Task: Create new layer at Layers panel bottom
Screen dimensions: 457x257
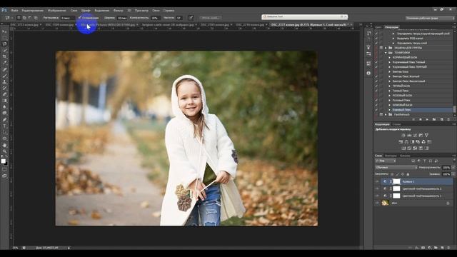Action: (x=442, y=248)
